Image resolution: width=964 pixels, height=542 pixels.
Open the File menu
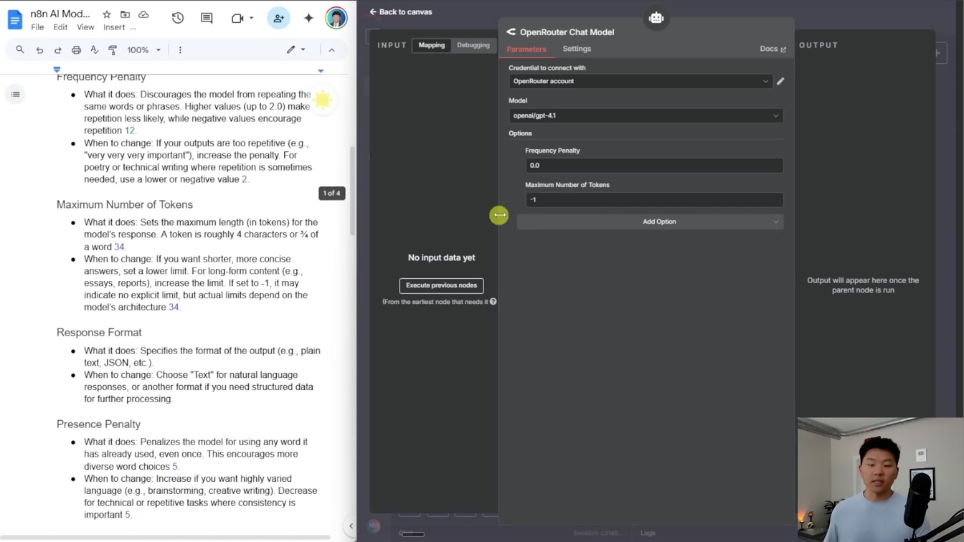[37, 27]
